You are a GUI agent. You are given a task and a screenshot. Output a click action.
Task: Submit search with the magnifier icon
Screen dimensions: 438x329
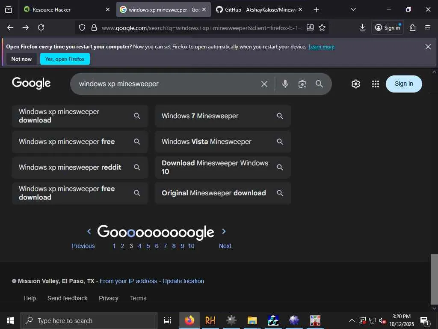click(x=319, y=84)
